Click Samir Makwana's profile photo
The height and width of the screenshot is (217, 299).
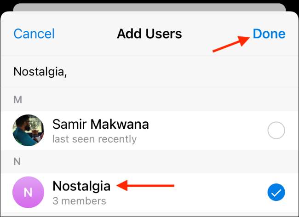(x=28, y=130)
